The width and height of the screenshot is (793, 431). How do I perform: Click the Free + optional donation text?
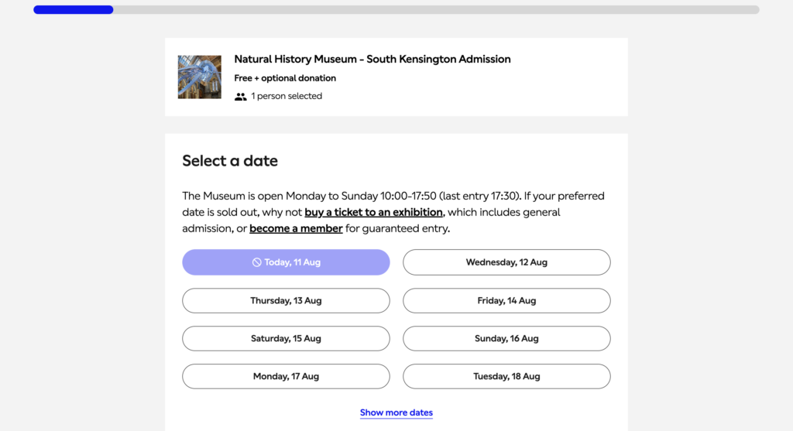(x=285, y=78)
